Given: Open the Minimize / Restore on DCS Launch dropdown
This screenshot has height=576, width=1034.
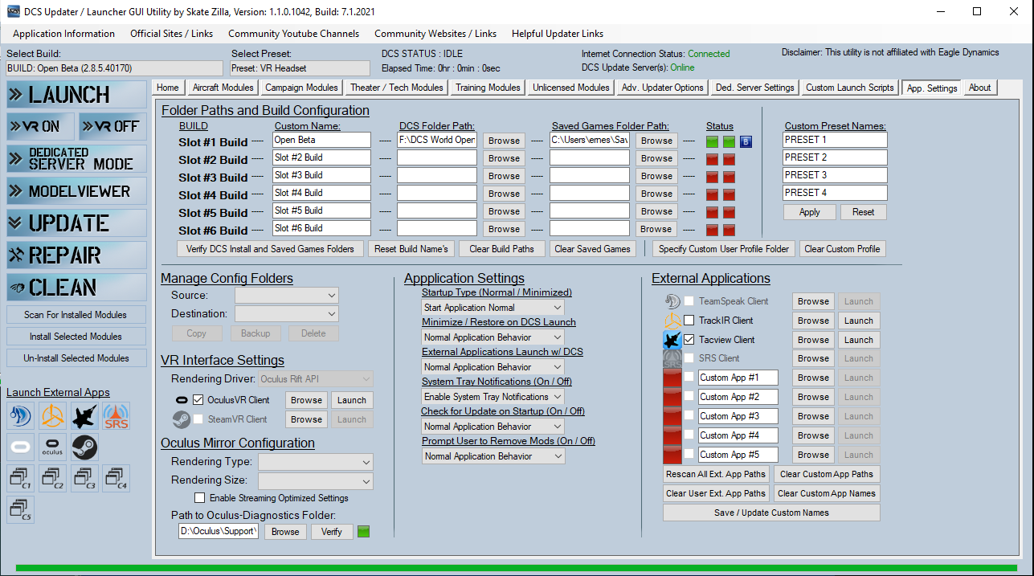Looking at the screenshot, I should [x=493, y=337].
